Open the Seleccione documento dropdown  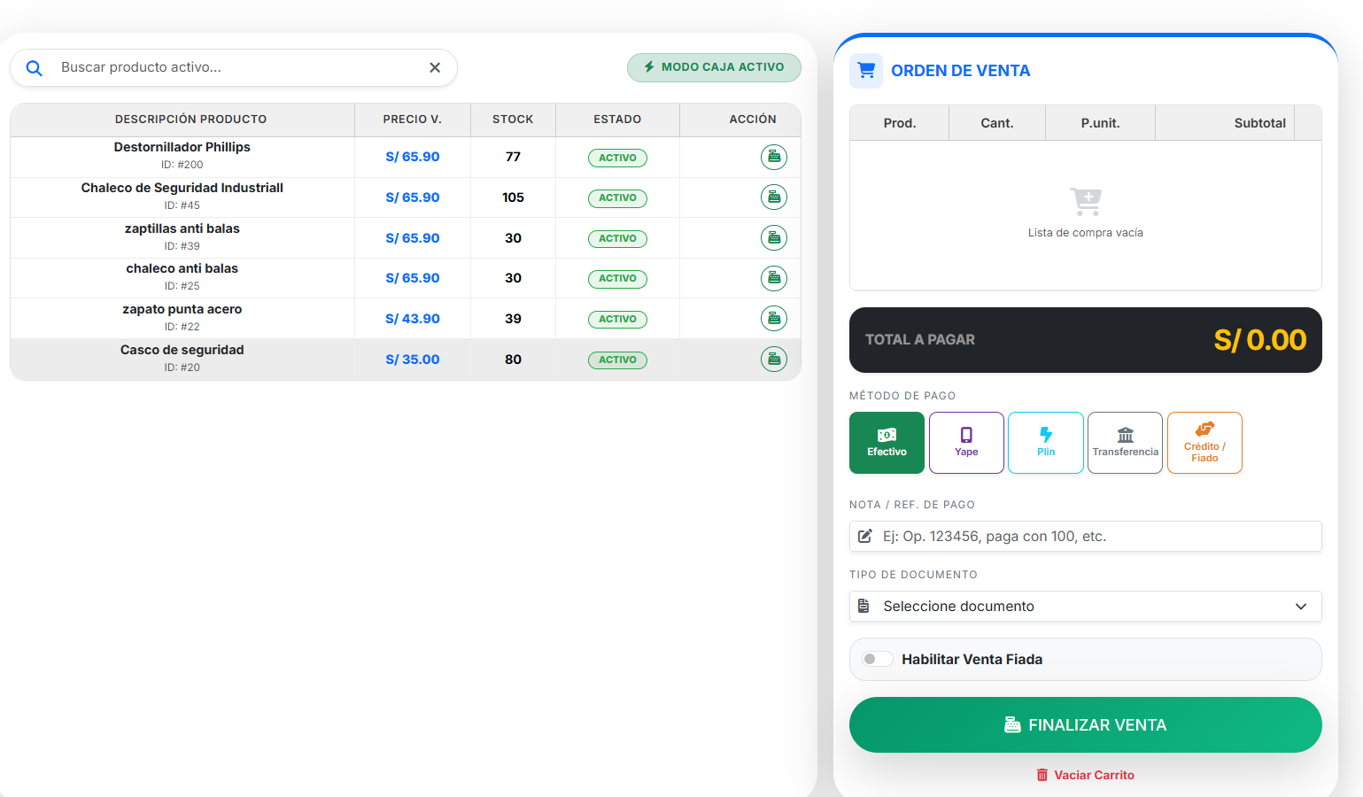pyautogui.click(x=1086, y=607)
